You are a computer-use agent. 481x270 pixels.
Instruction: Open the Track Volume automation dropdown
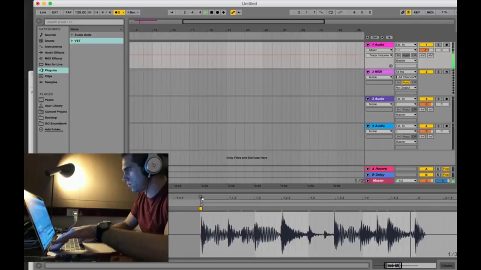click(x=379, y=55)
